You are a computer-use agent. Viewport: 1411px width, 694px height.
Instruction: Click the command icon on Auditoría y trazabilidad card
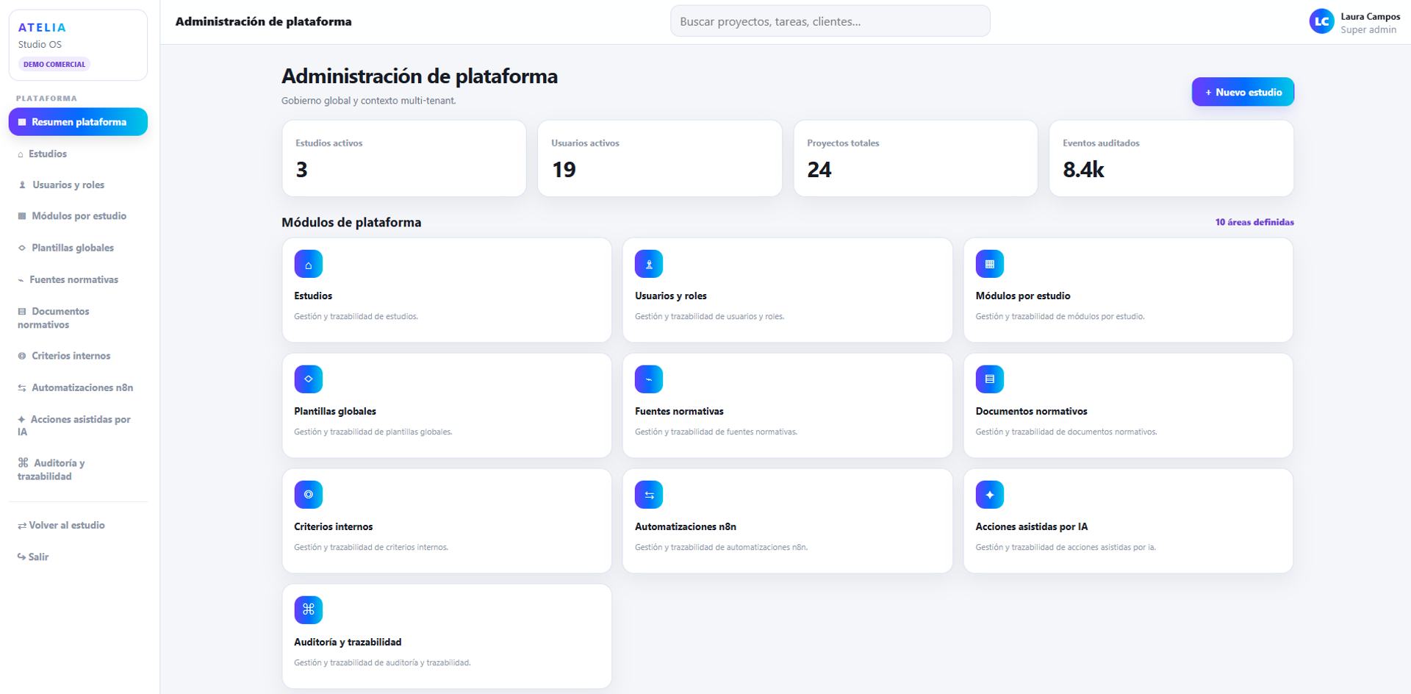coord(309,610)
